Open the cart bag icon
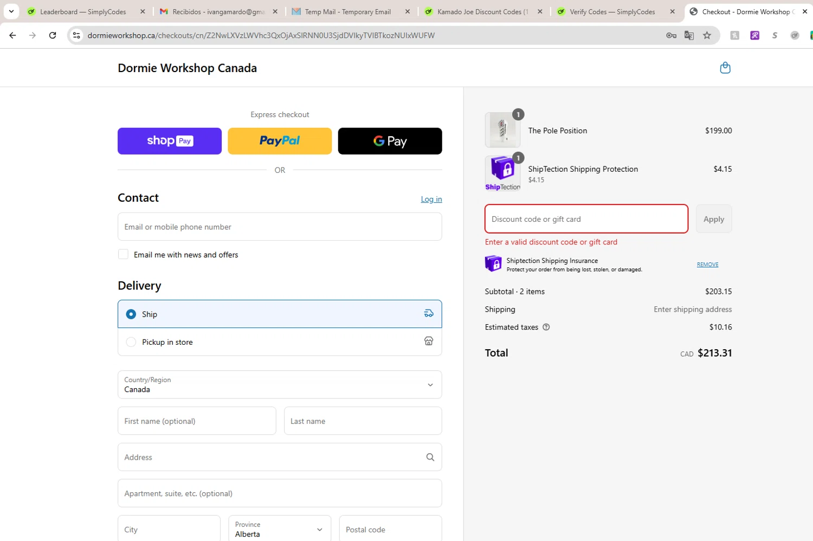This screenshot has height=541, width=813. (x=725, y=68)
